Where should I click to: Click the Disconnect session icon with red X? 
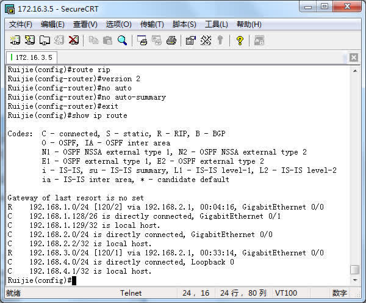click(x=74, y=40)
